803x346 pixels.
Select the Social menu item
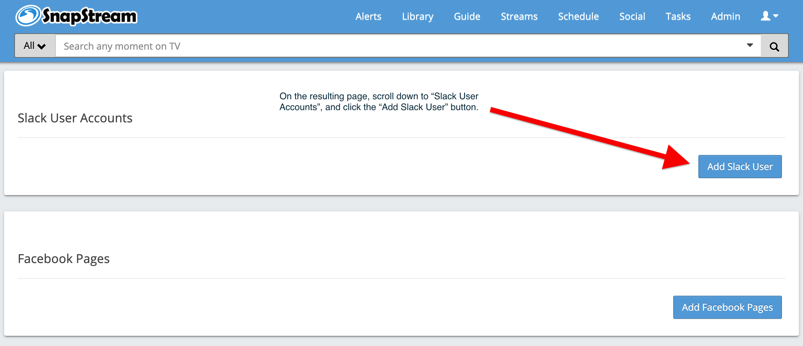[x=632, y=16]
